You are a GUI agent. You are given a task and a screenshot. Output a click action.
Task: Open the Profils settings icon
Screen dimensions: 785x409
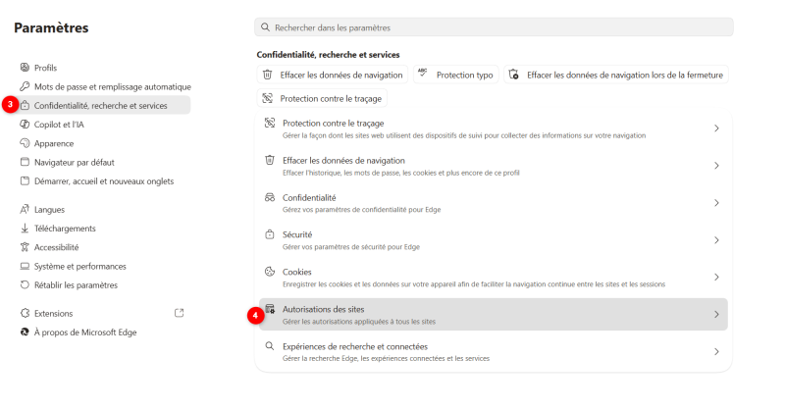coord(25,67)
